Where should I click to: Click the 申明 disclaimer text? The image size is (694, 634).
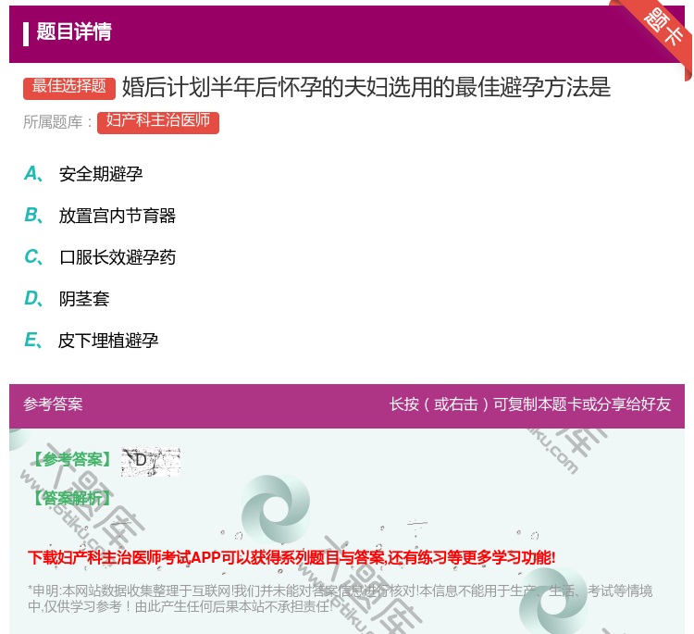pos(340,598)
